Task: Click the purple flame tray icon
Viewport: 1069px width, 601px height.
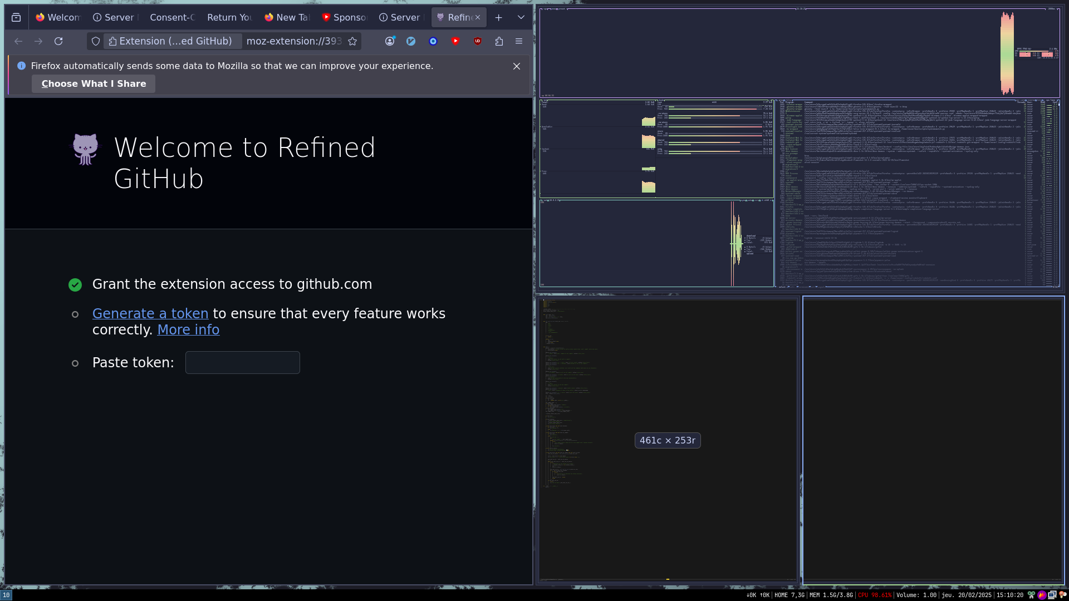Action: [1042, 595]
